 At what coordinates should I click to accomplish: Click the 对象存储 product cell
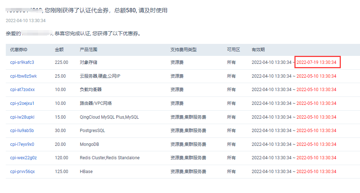click(88, 62)
